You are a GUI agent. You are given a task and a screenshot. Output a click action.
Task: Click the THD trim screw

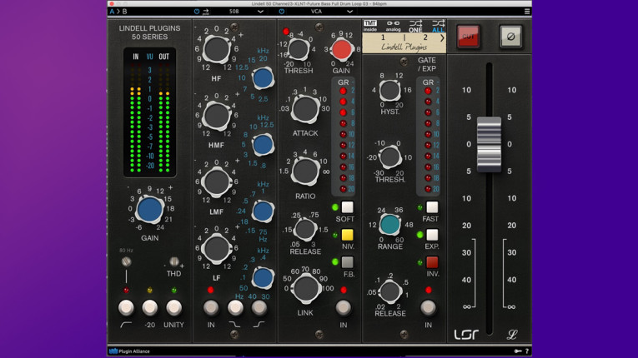(173, 261)
